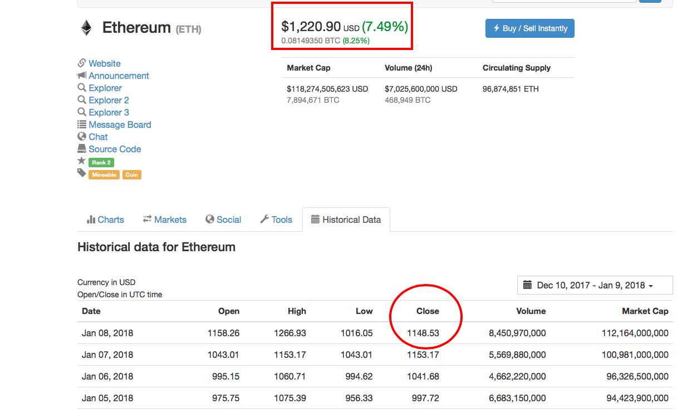Click the laptop icon beside Source Code
Image resolution: width=687 pixels, height=414 pixels.
(82, 148)
